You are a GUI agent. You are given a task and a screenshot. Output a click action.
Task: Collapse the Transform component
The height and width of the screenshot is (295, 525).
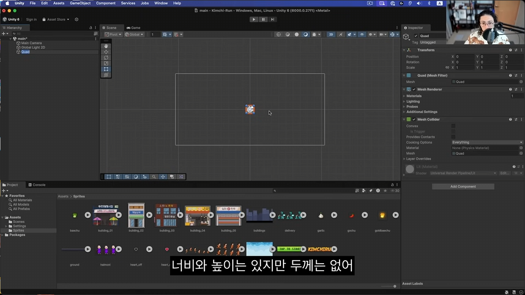[404, 50]
